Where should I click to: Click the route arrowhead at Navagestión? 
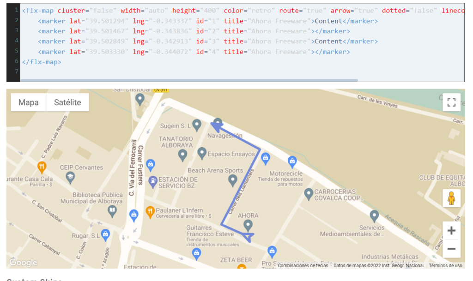(217, 126)
